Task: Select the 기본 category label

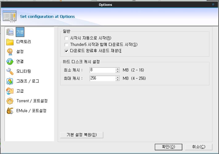Action: [x=20, y=32]
